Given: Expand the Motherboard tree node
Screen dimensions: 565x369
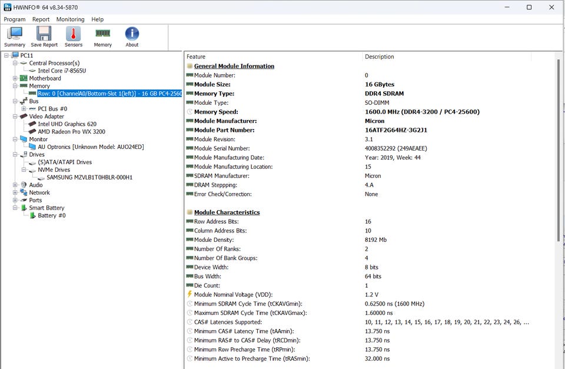Looking at the screenshot, I should [15, 78].
